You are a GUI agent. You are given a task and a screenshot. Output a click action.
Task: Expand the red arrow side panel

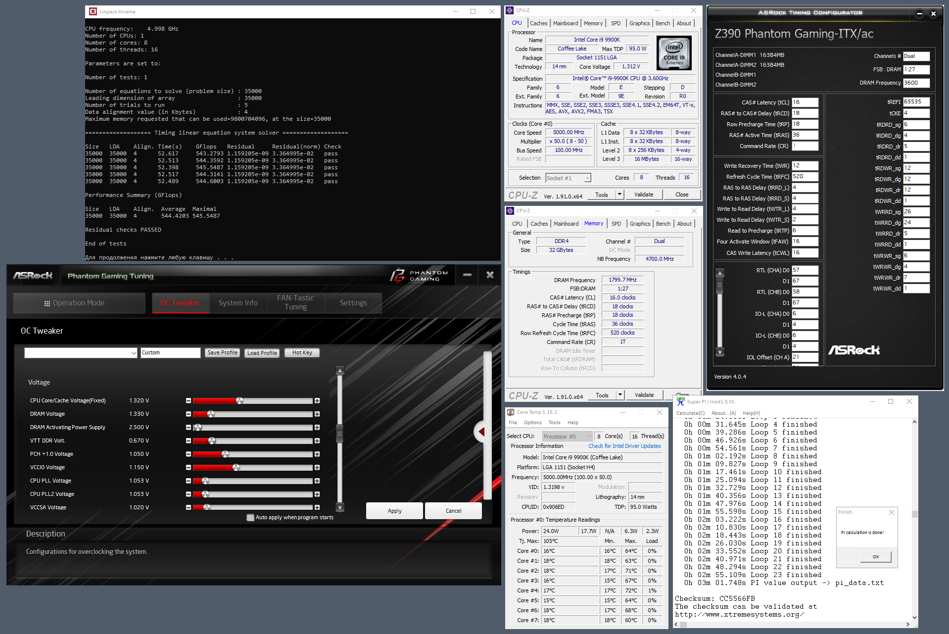[480, 432]
